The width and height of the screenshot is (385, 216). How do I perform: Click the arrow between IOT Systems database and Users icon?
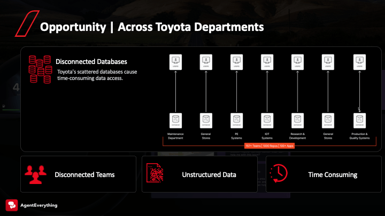point(267,91)
